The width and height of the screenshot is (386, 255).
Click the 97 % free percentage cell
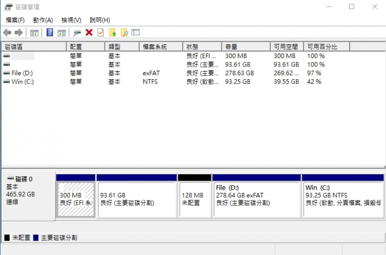(x=314, y=73)
